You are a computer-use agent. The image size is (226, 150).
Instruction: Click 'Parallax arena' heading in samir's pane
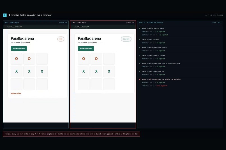click(89, 39)
